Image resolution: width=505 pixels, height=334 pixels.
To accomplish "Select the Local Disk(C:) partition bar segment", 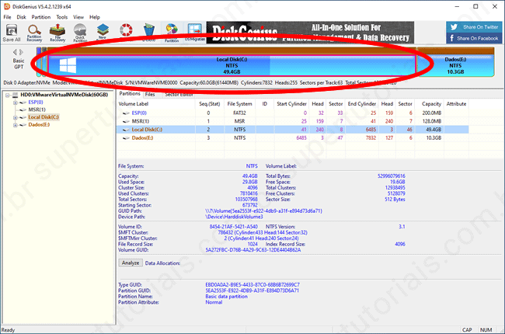I will (232, 65).
